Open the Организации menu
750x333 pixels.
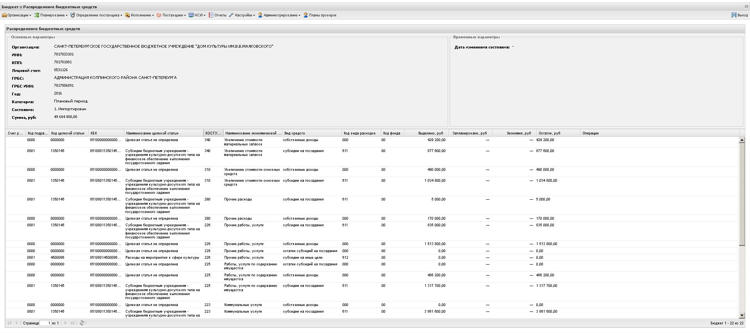(x=16, y=15)
